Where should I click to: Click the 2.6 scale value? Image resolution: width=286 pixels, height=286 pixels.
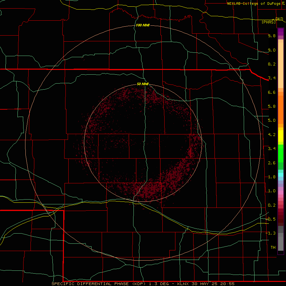[x=272, y=163]
